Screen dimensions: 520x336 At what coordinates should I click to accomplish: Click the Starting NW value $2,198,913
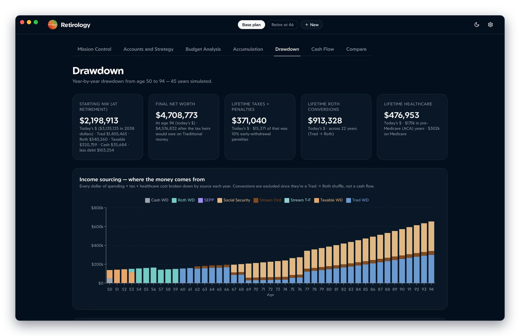[x=99, y=120]
